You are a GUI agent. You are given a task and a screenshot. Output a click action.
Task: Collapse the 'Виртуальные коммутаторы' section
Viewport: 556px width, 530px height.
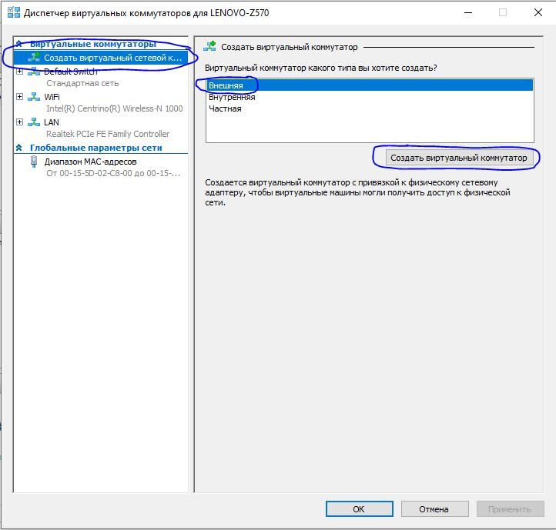(x=19, y=44)
